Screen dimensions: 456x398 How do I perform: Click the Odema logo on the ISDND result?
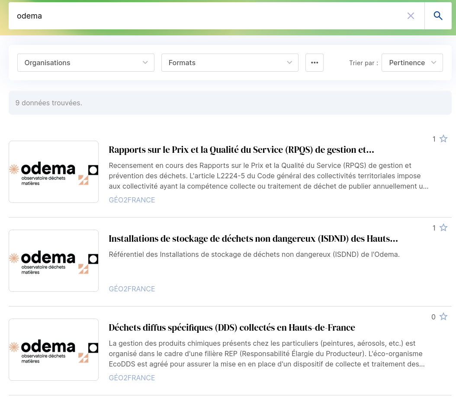point(53,261)
